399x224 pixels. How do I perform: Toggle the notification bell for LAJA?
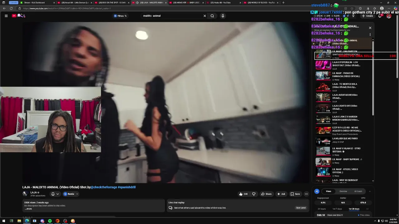pyautogui.click(x=53, y=194)
